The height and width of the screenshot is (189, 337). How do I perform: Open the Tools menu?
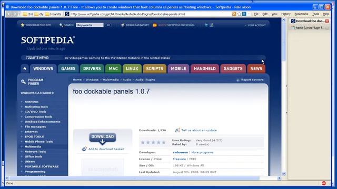[x=315, y=14]
